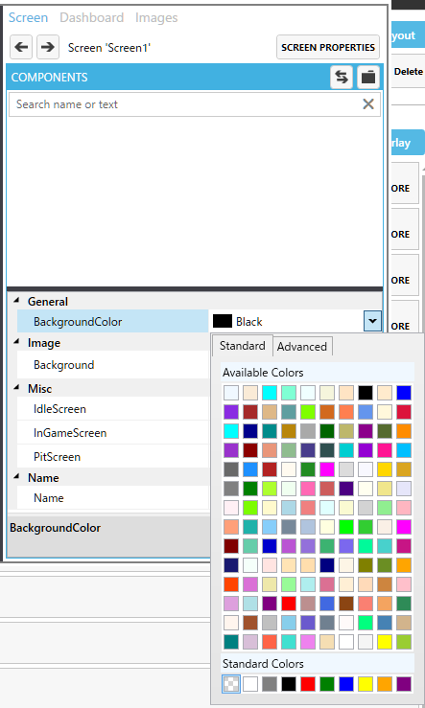The image size is (425, 708).
Task: Collapse the Name property group
Action: [16, 477]
